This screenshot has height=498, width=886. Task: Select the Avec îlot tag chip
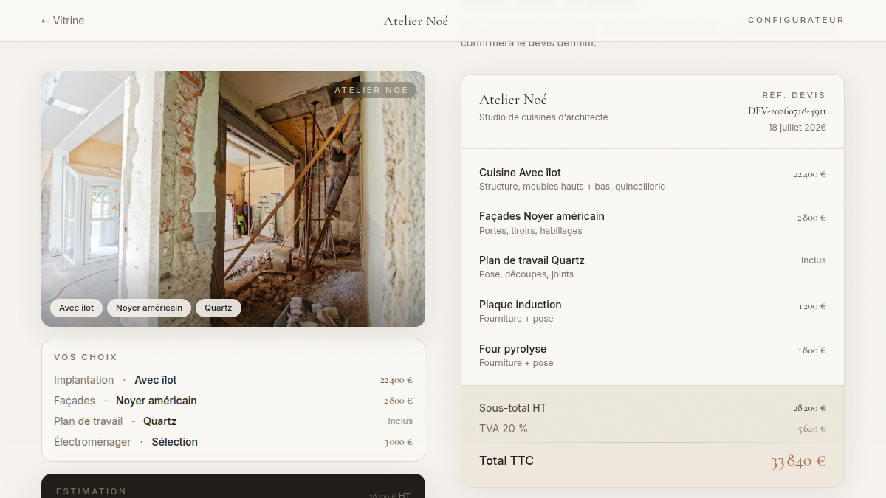pyautogui.click(x=77, y=308)
